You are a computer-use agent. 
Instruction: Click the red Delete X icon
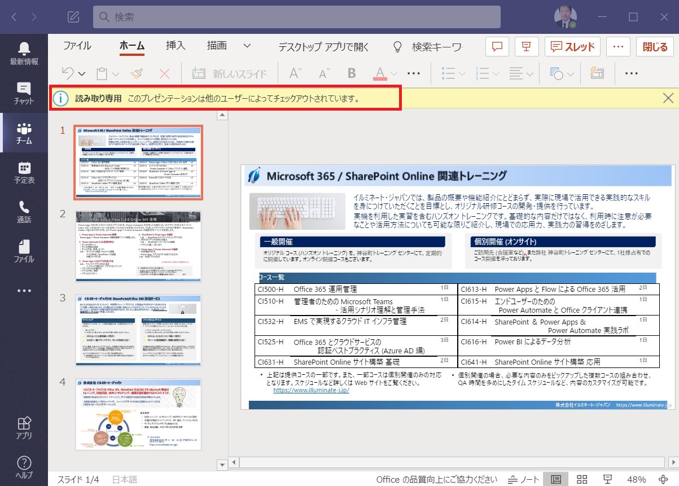click(x=165, y=73)
